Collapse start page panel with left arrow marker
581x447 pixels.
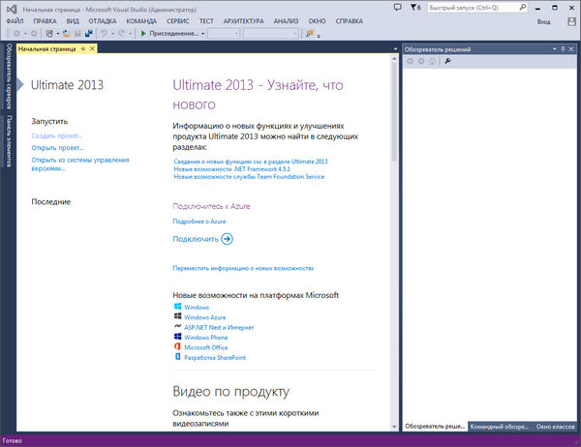(x=20, y=85)
